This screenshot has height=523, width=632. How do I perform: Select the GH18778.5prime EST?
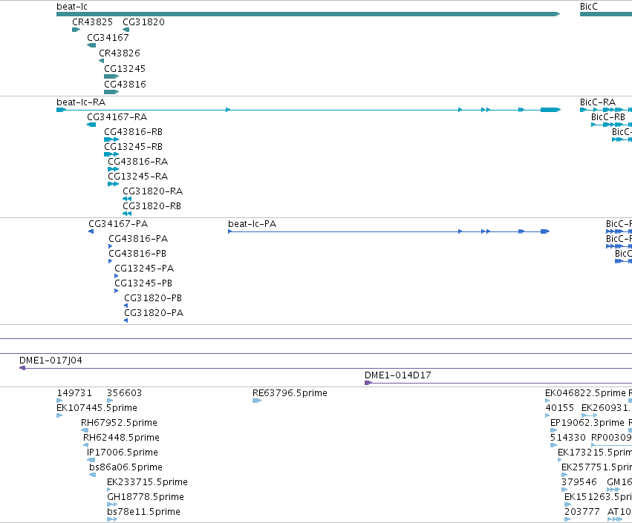pos(112,504)
